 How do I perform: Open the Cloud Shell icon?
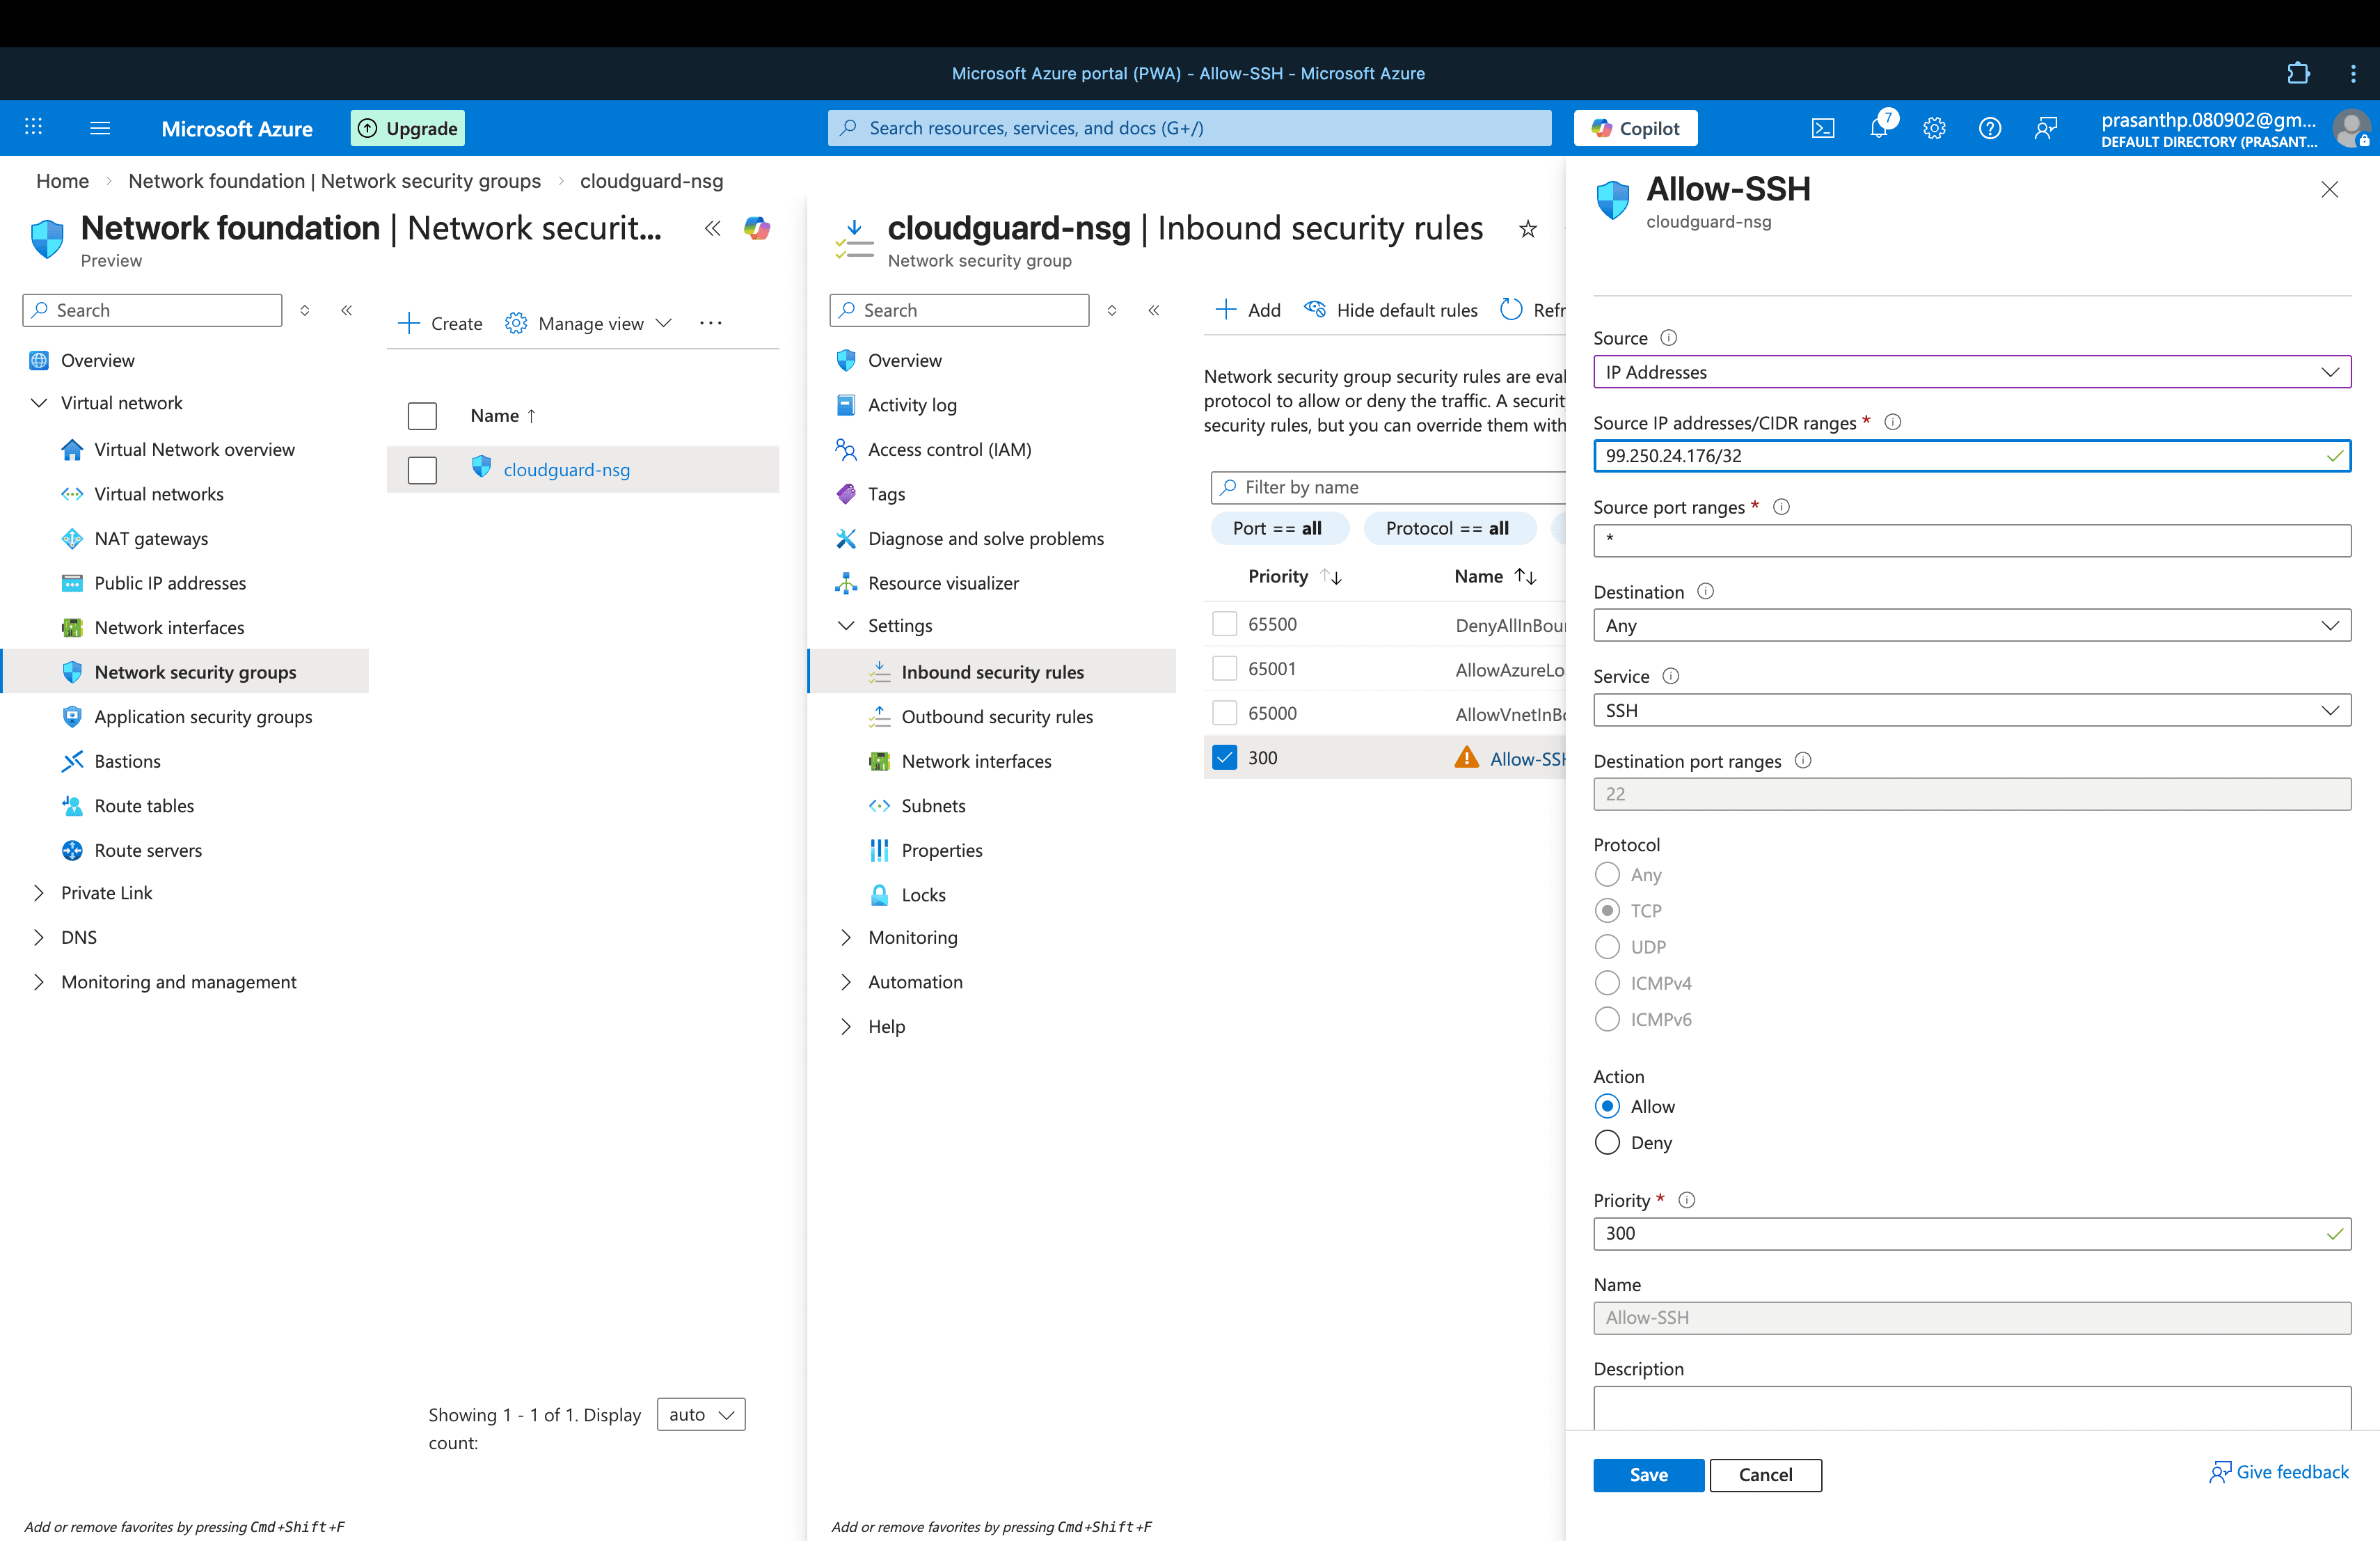1822,128
